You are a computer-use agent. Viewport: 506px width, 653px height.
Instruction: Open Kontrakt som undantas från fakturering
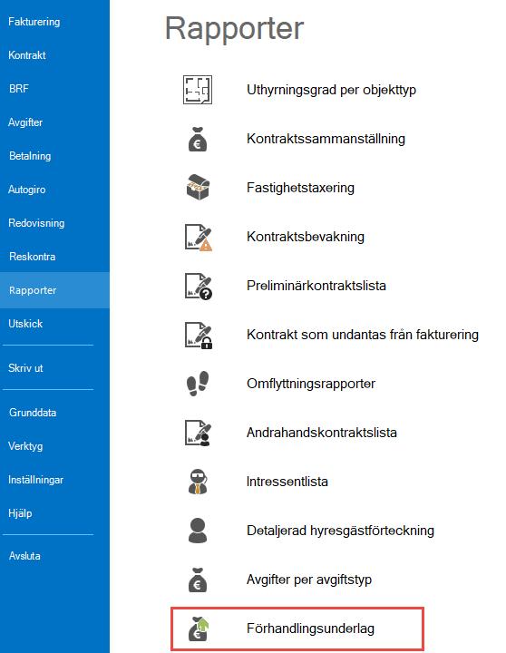click(363, 335)
